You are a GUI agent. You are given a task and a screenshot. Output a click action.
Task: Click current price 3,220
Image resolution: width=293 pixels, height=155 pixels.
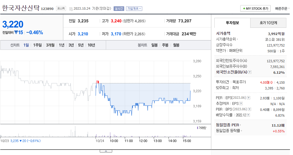13,24
